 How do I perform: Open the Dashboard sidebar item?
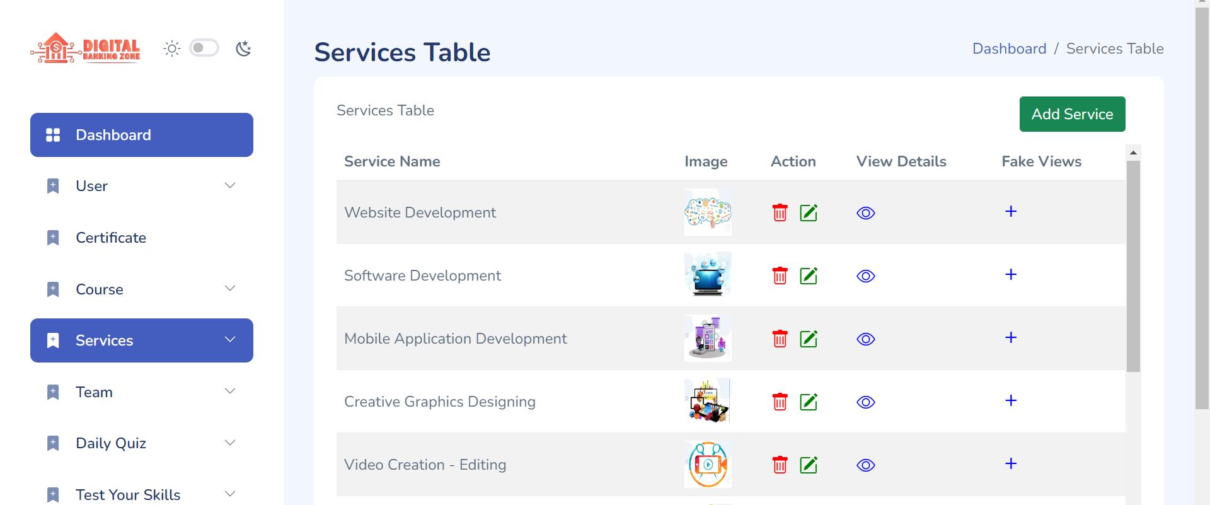[x=142, y=135]
